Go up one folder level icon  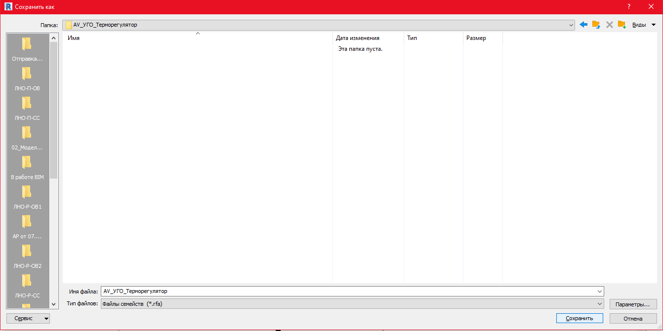[596, 25]
